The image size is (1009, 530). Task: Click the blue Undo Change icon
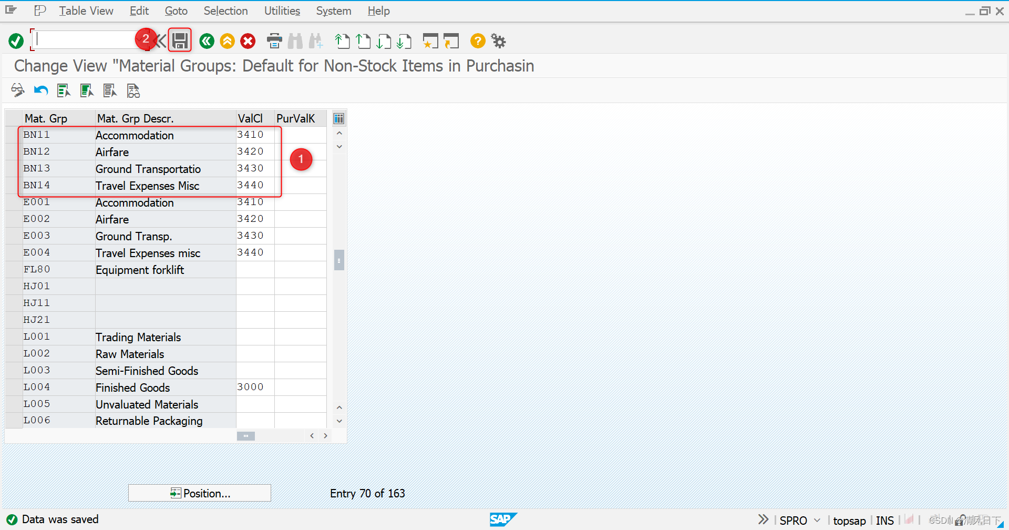(41, 90)
